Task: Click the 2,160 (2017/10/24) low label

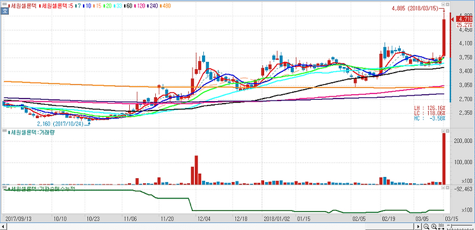Action: (60, 124)
